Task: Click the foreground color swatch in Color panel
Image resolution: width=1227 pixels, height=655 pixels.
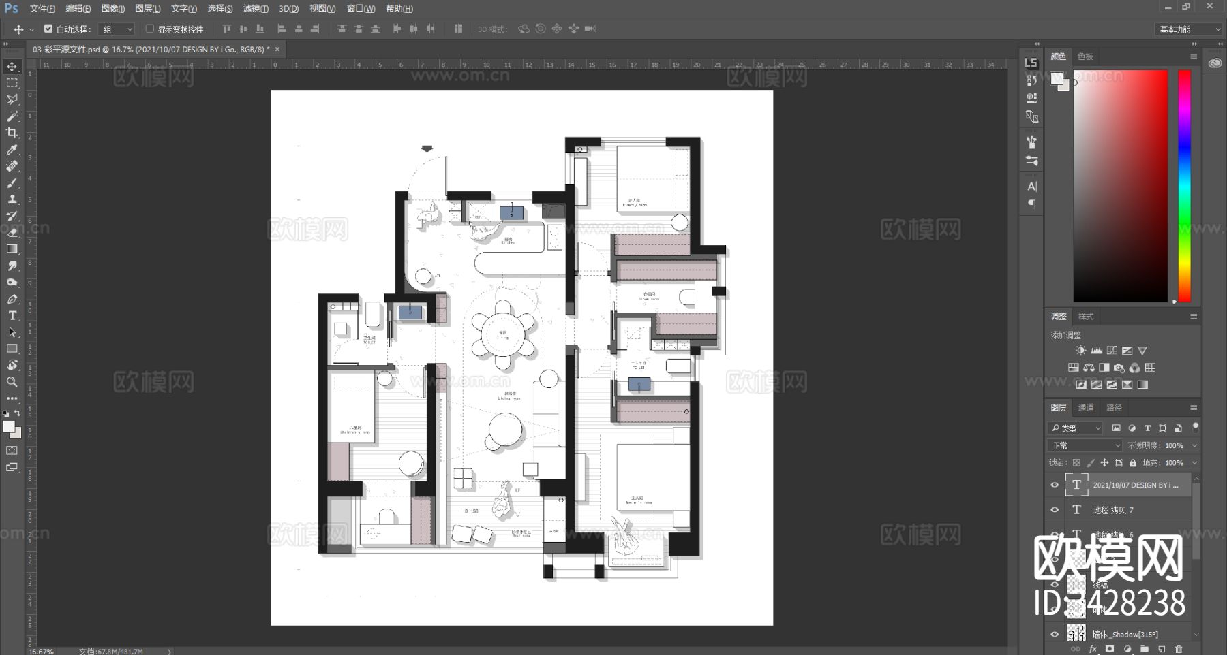Action: [x=1057, y=78]
